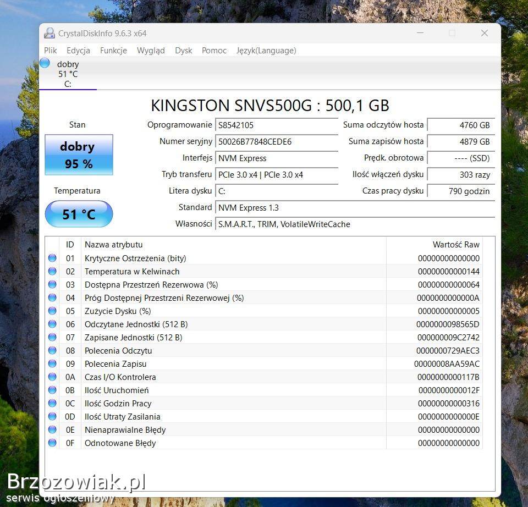Click the power on hours 790 godzin
The width and height of the screenshot is (528, 507).
click(461, 191)
